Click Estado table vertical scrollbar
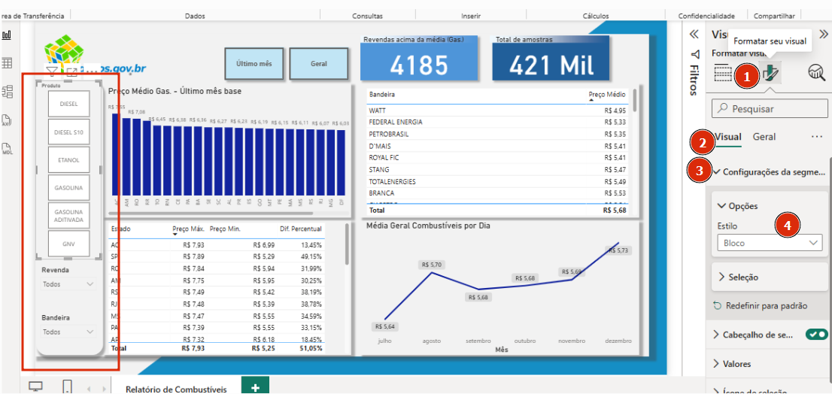Screen dimensions: 832x394 [x=347, y=244]
